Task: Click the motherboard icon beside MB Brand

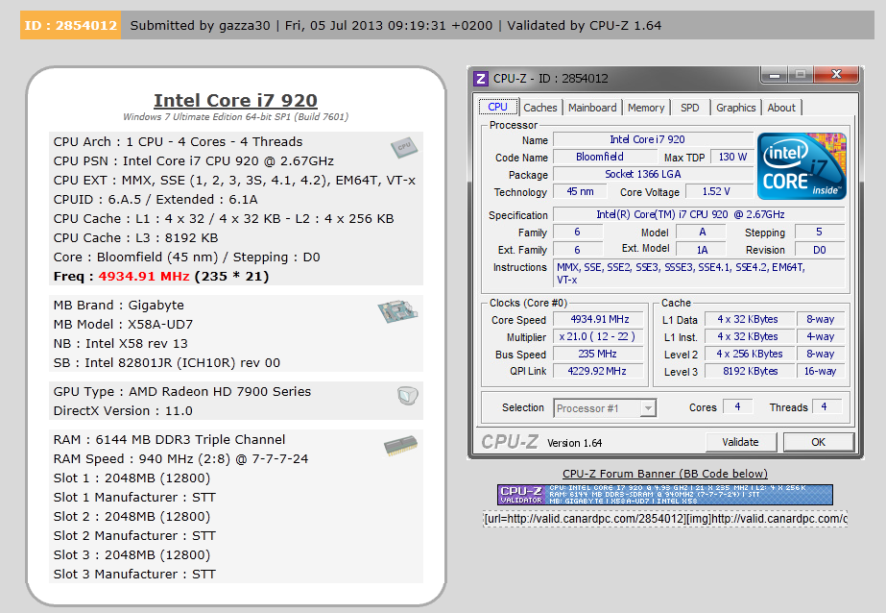Action: tap(397, 311)
